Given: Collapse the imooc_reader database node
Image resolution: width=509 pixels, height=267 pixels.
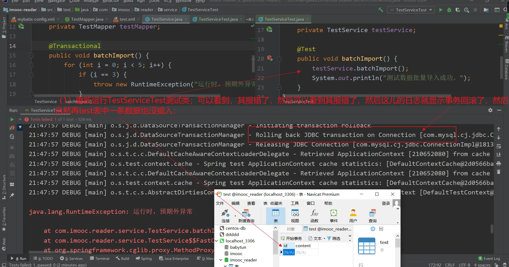Looking at the screenshot, I should click(221, 260).
